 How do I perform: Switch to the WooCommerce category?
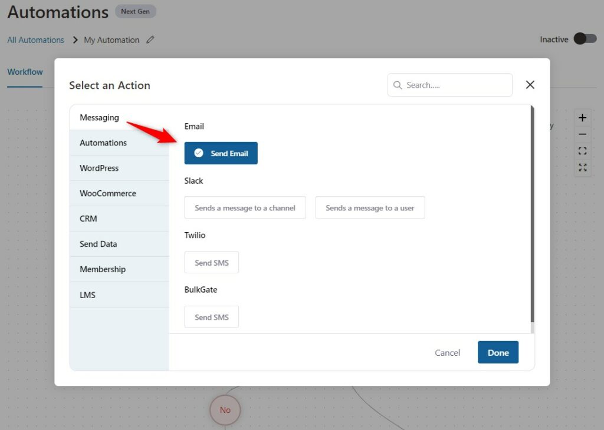tap(119, 193)
